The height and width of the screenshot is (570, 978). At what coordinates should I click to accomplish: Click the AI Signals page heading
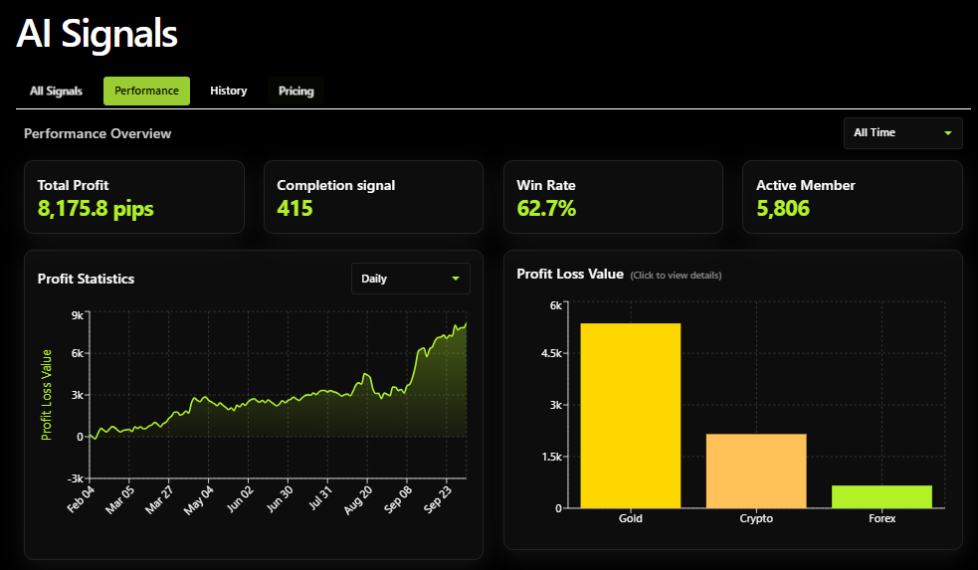click(97, 33)
